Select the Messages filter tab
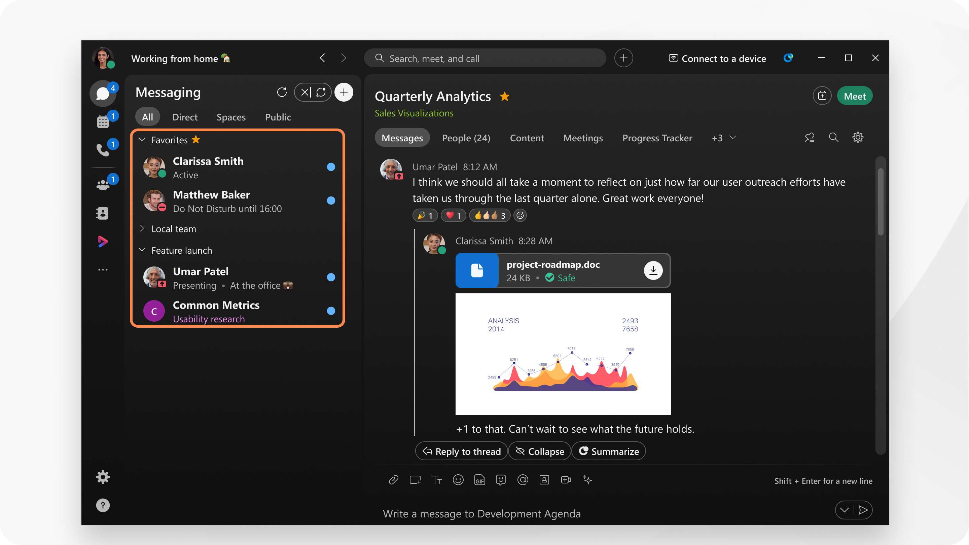969x545 pixels. [401, 138]
